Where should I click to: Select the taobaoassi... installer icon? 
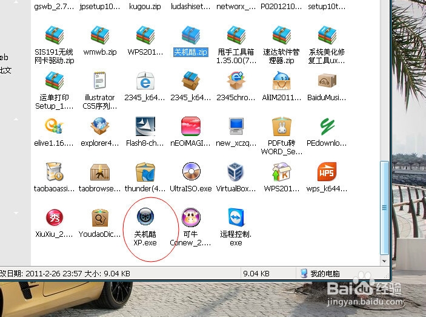coord(55,172)
